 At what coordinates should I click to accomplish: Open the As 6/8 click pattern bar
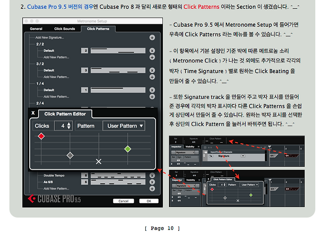pyautogui.click(x=118, y=182)
